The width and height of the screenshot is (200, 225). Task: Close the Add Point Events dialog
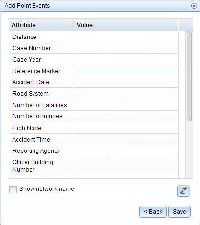point(194,6)
